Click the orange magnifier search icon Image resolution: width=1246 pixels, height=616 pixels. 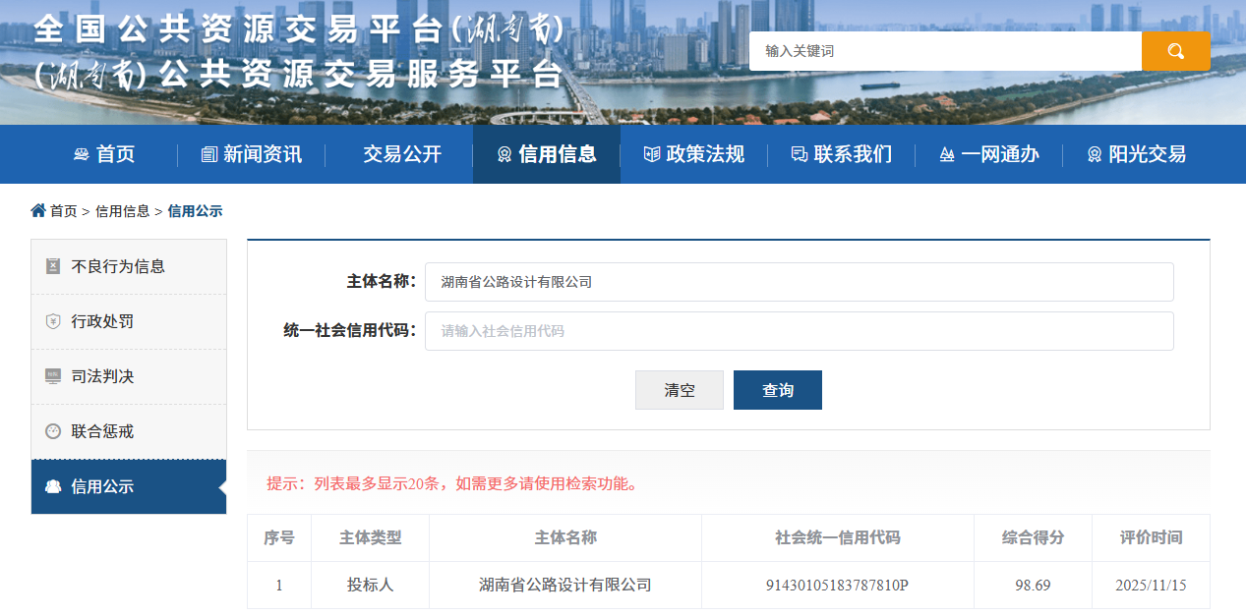1176,50
